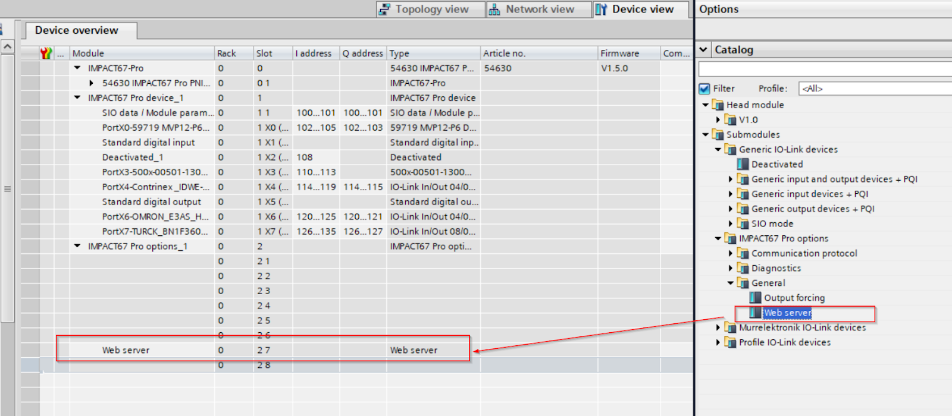This screenshot has width=952, height=416.
Task: Click the Rack column header
Action: 234,53
